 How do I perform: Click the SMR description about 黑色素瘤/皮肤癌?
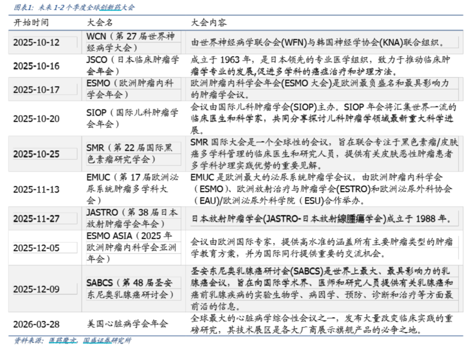point(324,154)
